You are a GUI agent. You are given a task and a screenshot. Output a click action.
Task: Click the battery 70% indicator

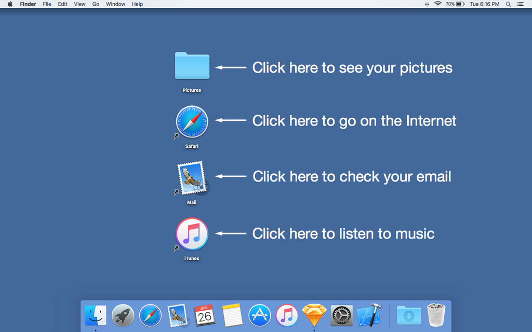click(x=455, y=4)
